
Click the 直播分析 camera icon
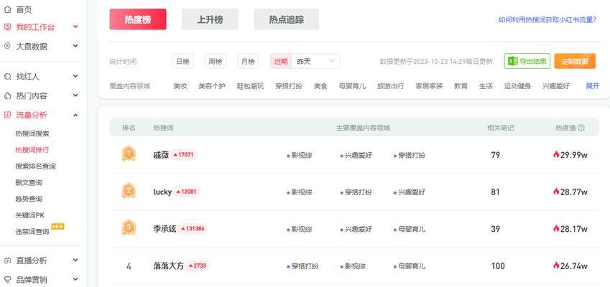tap(7, 260)
